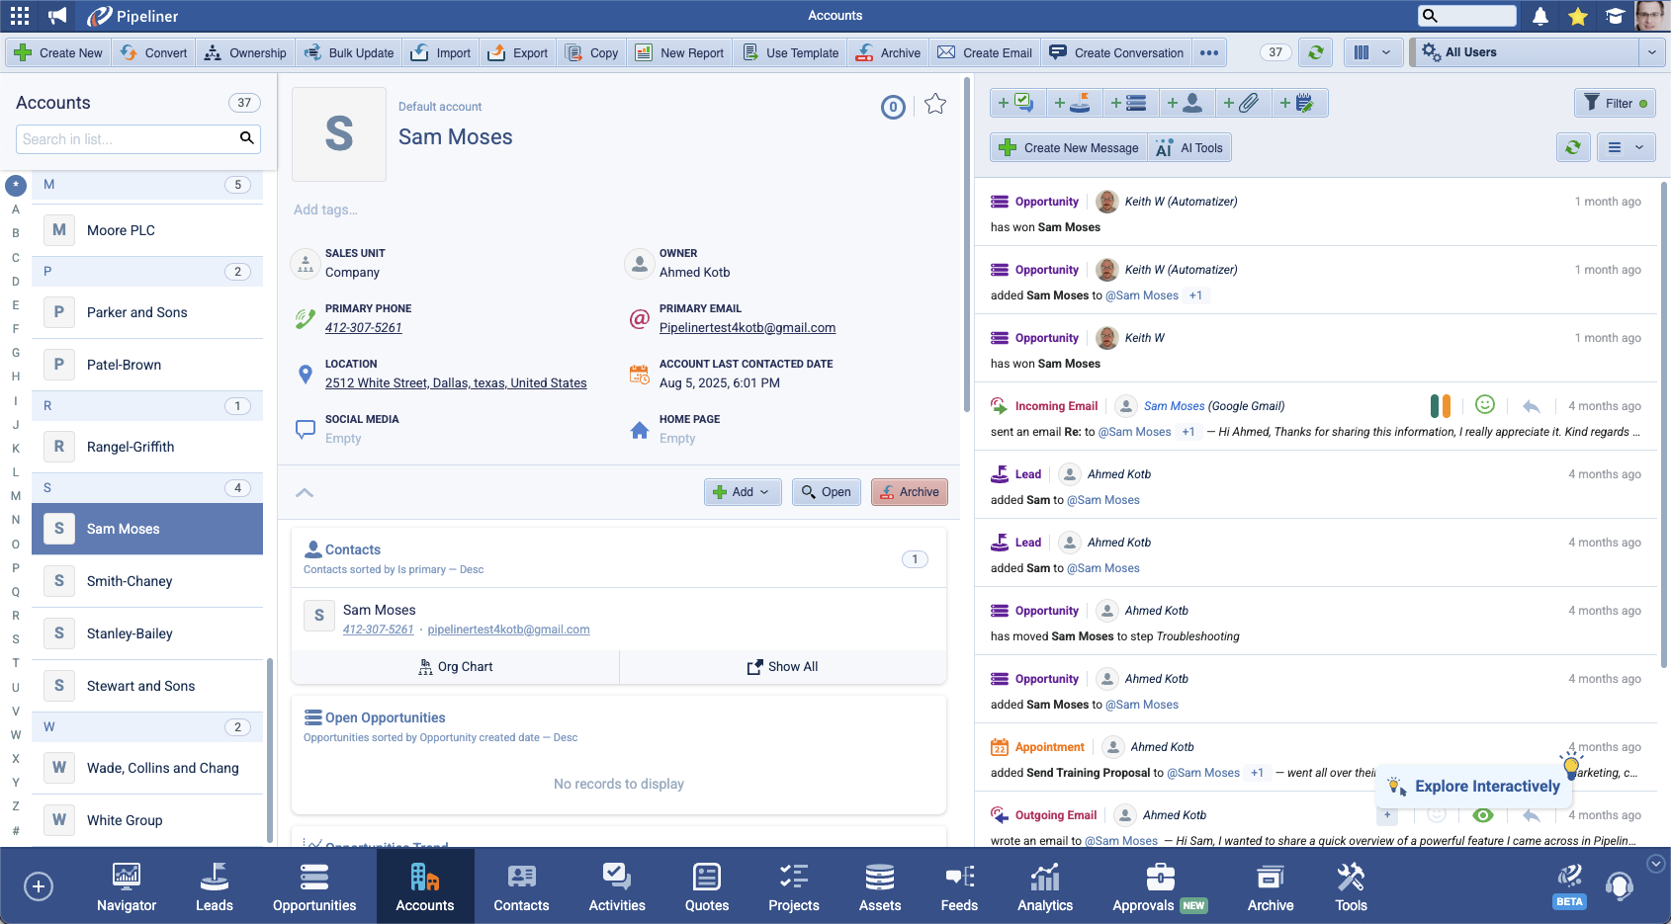Image resolution: width=1671 pixels, height=924 pixels.
Task: Toggle favorite star for Sam Moses
Action: (x=935, y=104)
